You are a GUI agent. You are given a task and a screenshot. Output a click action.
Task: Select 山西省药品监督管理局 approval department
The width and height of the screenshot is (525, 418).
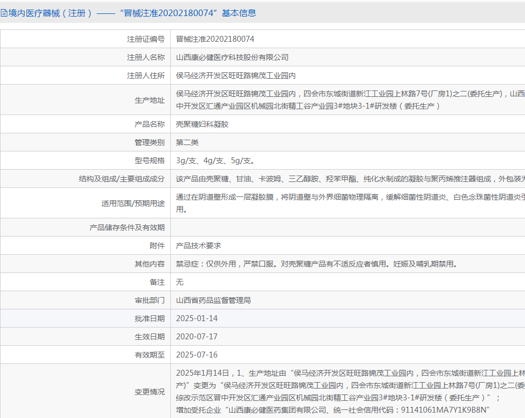214,300
